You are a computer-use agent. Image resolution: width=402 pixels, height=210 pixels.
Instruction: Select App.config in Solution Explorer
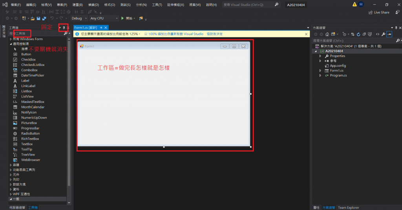pyautogui.click(x=338, y=66)
